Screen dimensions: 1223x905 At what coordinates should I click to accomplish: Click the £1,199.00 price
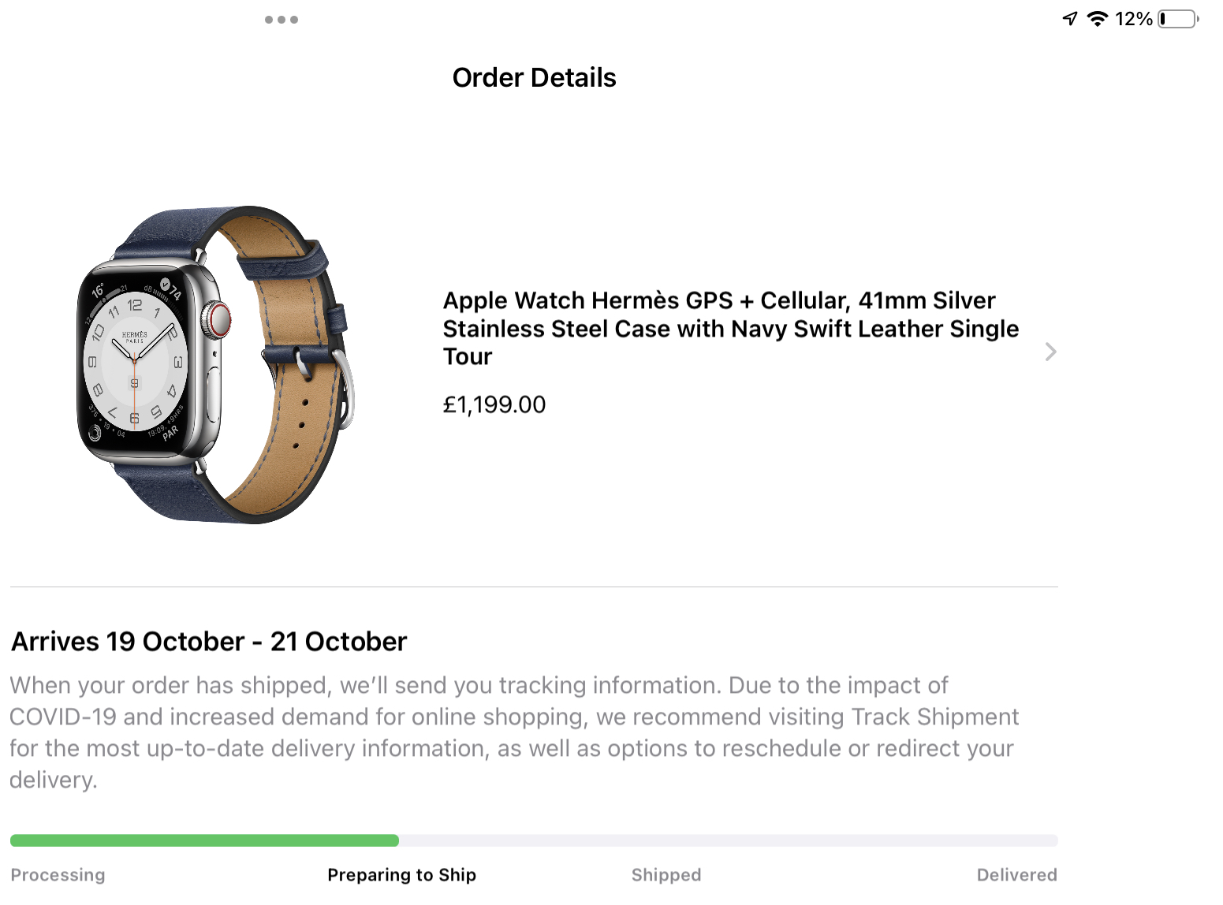pos(494,404)
